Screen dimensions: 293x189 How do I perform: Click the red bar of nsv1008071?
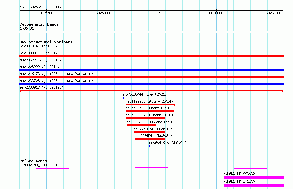[151, 56]
